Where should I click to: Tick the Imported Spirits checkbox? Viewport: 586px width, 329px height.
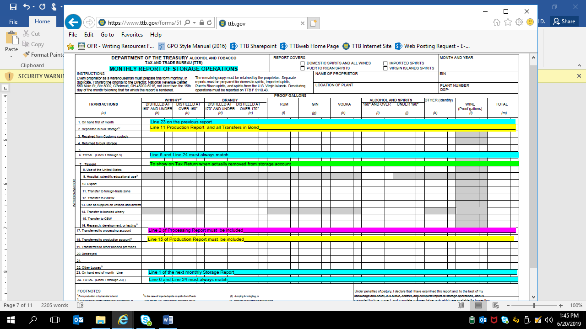tap(385, 63)
